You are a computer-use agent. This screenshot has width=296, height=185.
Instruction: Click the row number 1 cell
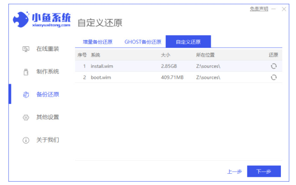point(84,66)
